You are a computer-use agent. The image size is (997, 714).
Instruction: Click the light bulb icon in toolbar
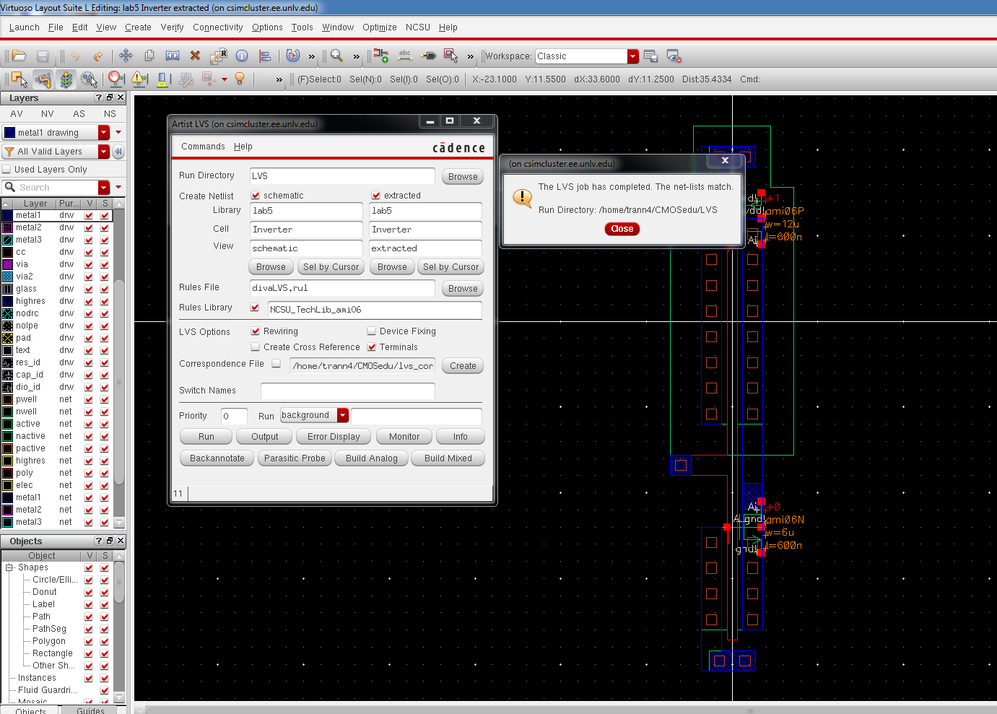click(x=240, y=79)
